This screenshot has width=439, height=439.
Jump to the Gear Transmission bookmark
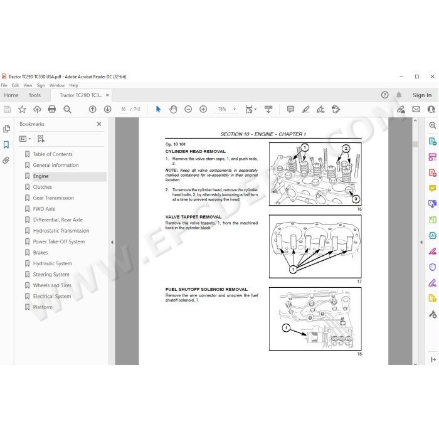pos(53,198)
